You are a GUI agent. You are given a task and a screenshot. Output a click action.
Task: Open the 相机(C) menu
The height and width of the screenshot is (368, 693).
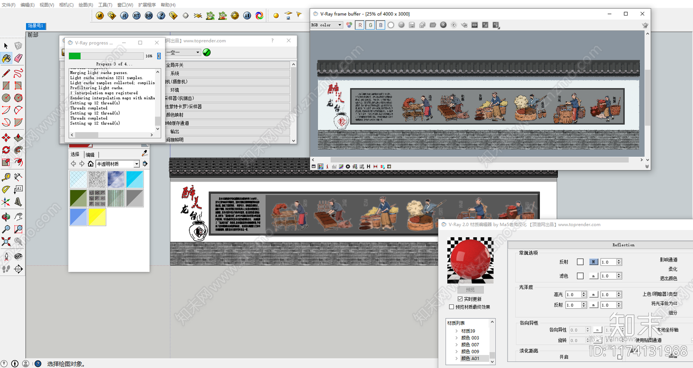[x=66, y=5]
